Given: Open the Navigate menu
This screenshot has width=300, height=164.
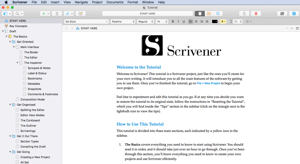Looking at the screenshot, I should point(81,2).
